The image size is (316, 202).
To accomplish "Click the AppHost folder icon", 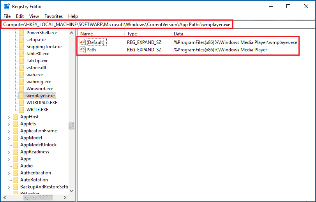I will [15, 117].
